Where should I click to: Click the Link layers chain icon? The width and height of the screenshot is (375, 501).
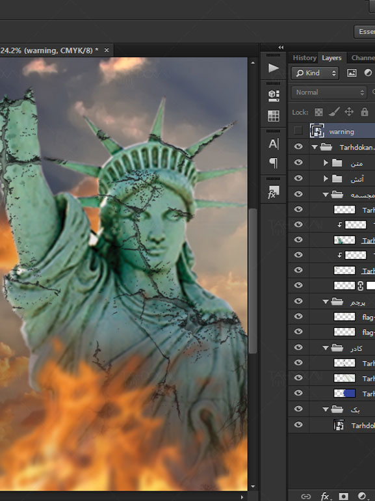click(x=305, y=496)
